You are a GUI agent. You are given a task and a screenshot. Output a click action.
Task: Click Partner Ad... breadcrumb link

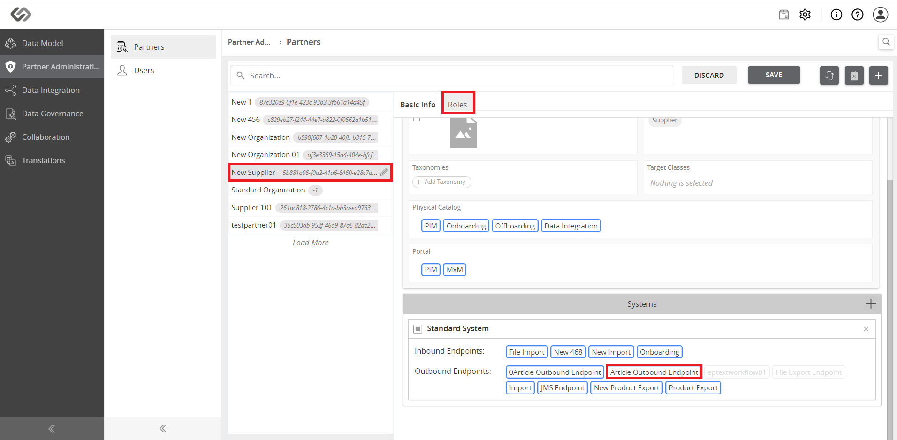click(x=249, y=42)
